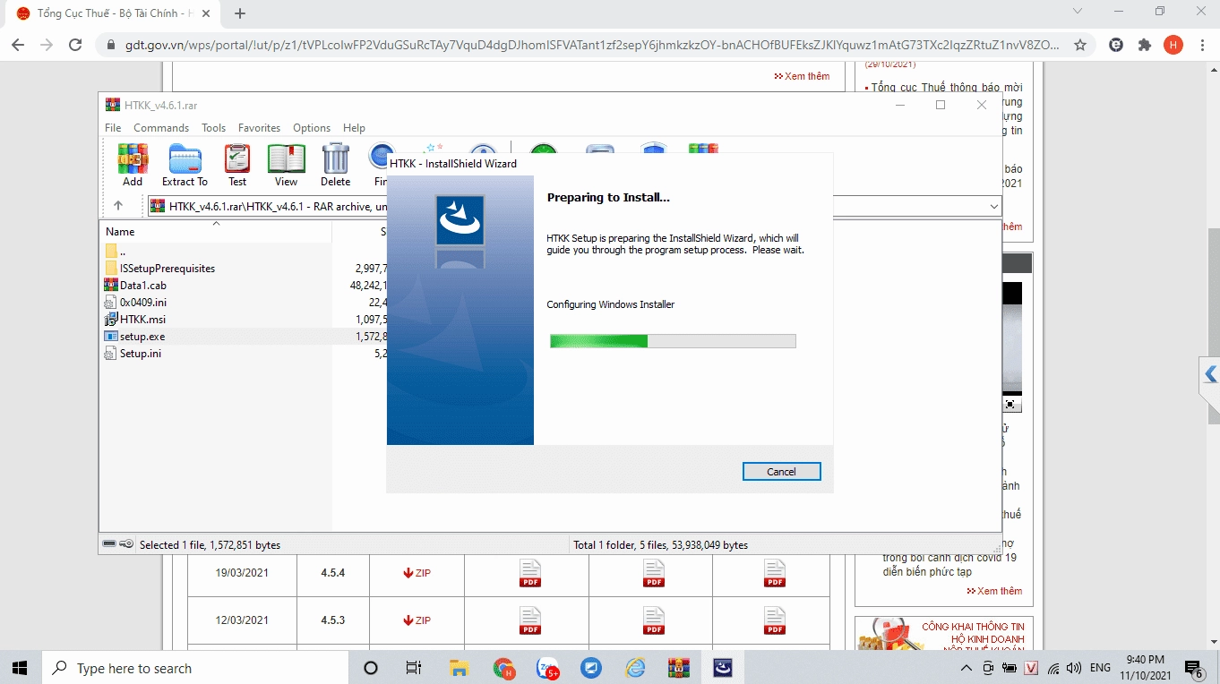Click the Chrome address bar URL
Screen dimensions: 1220x684
pyautogui.click(x=591, y=45)
